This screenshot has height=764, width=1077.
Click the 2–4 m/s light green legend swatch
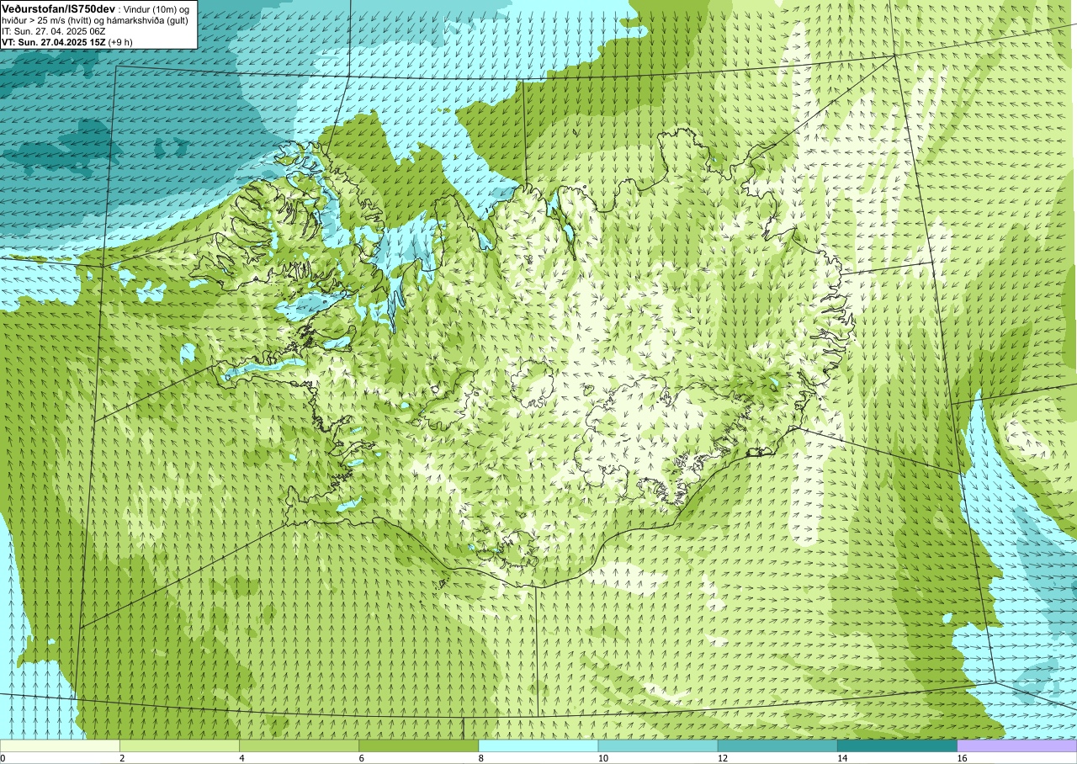[179, 745]
